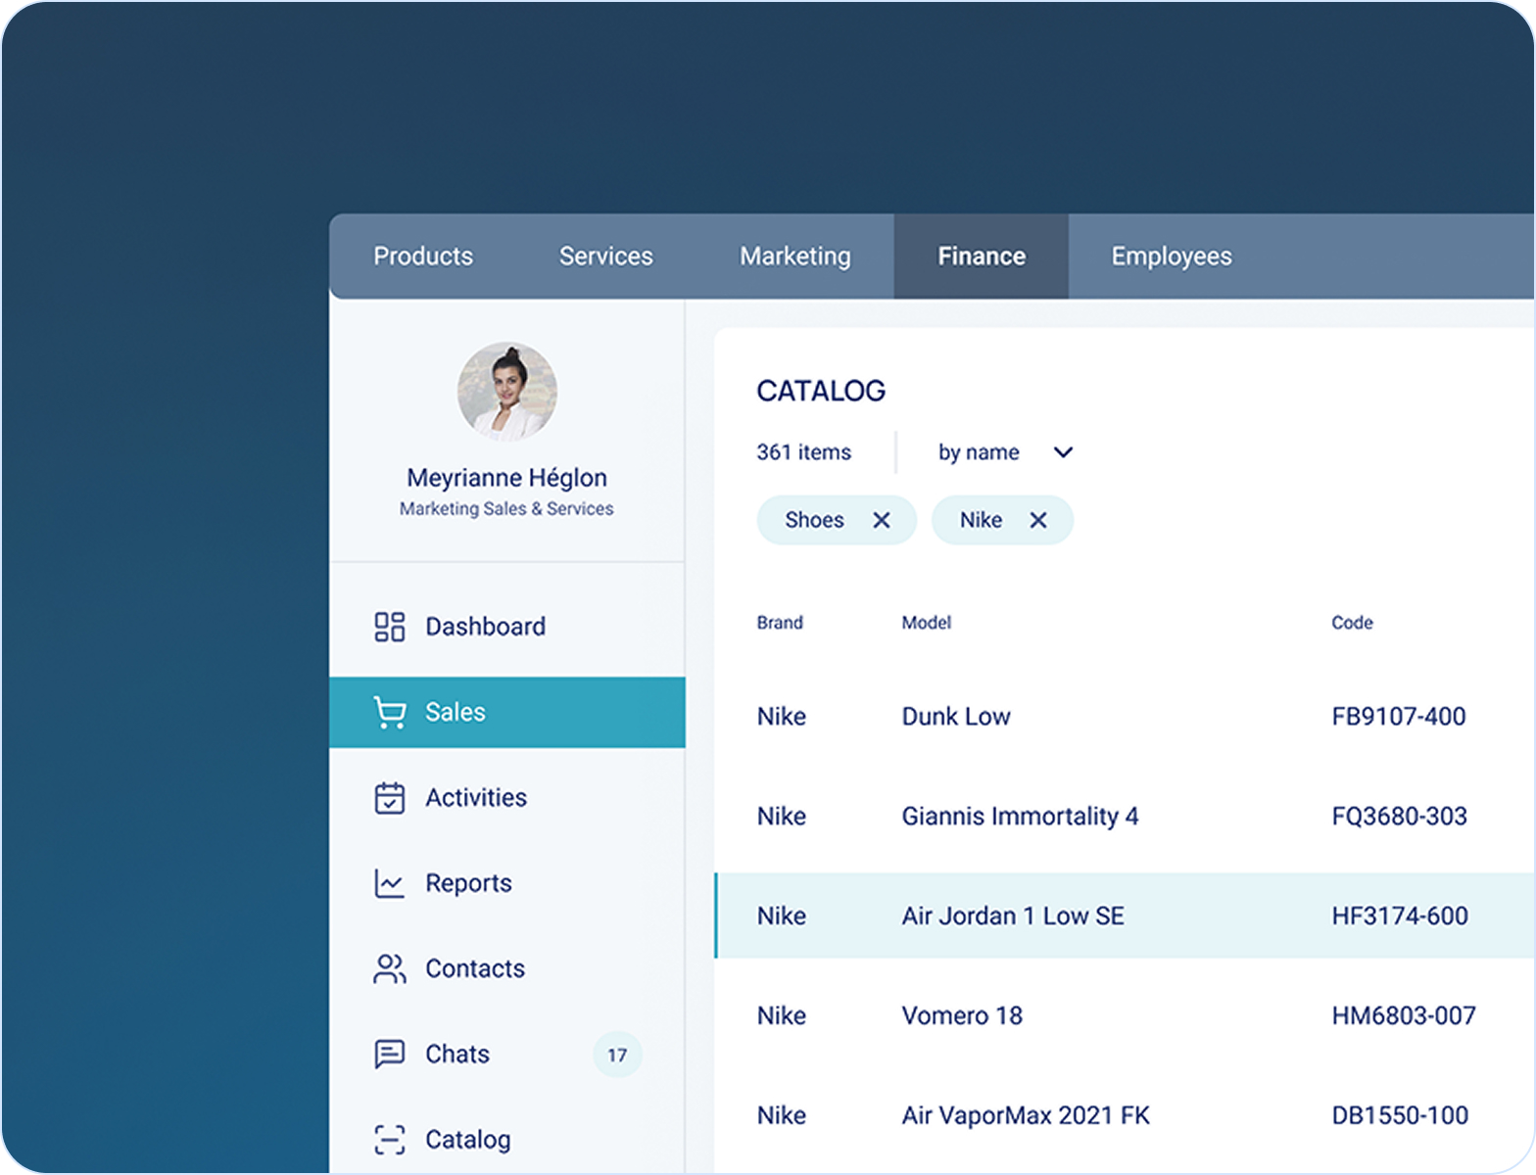Click the Dashboard grid icon
Screen dimensions: 1536x1175
[389, 627]
